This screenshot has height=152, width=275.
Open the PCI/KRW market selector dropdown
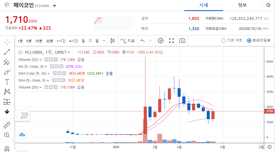tap(55, 6)
